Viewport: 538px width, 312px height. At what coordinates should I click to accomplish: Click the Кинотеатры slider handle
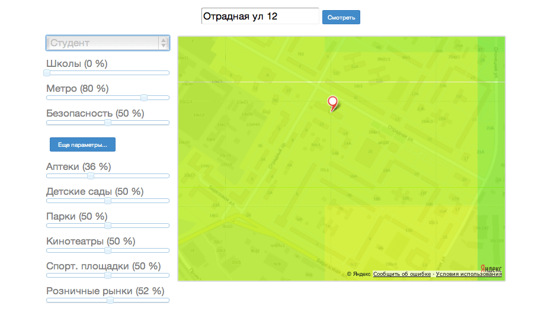click(x=108, y=250)
